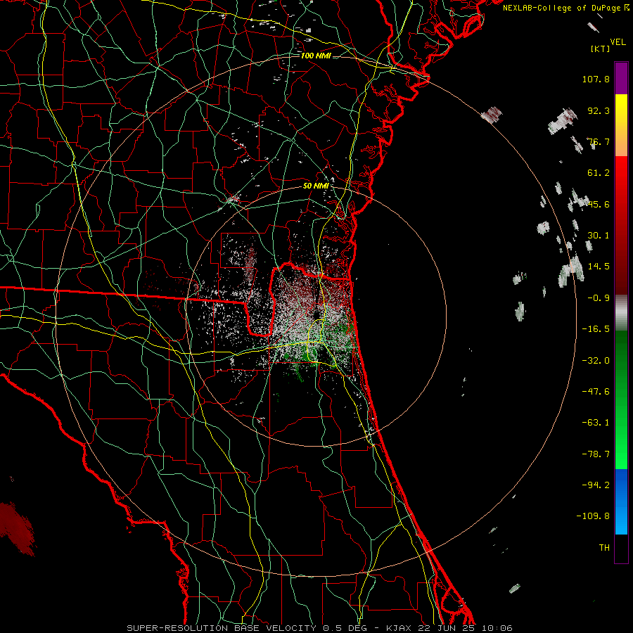Click the 45.6 velocity scale value
This screenshot has height=633, width=633.
tap(599, 204)
